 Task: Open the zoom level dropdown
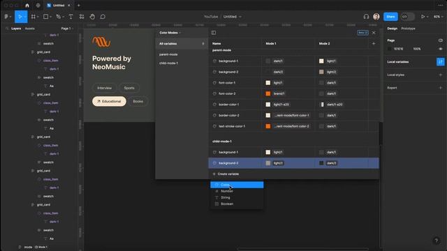pyautogui.click(x=438, y=17)
